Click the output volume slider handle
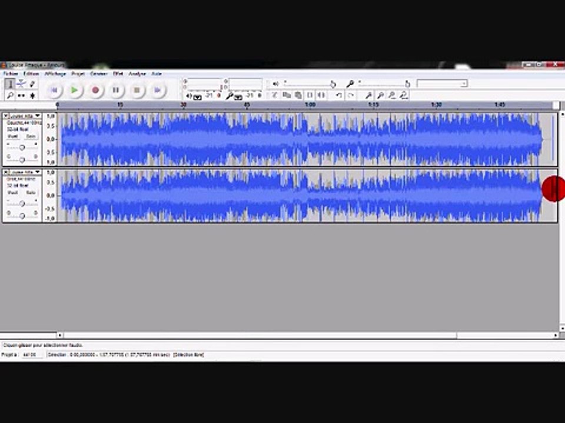The image size is (565, 423). coord(333,85)
